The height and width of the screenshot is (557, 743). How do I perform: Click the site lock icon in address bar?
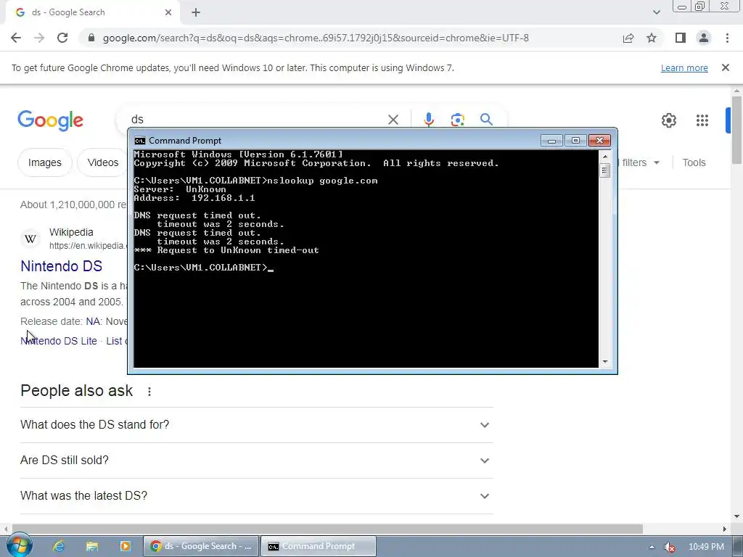[x=91, y=38]
